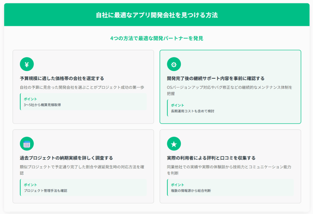Click point box プロジェクト管理手法も確認
Screen dimensions: 313x214
83,187
